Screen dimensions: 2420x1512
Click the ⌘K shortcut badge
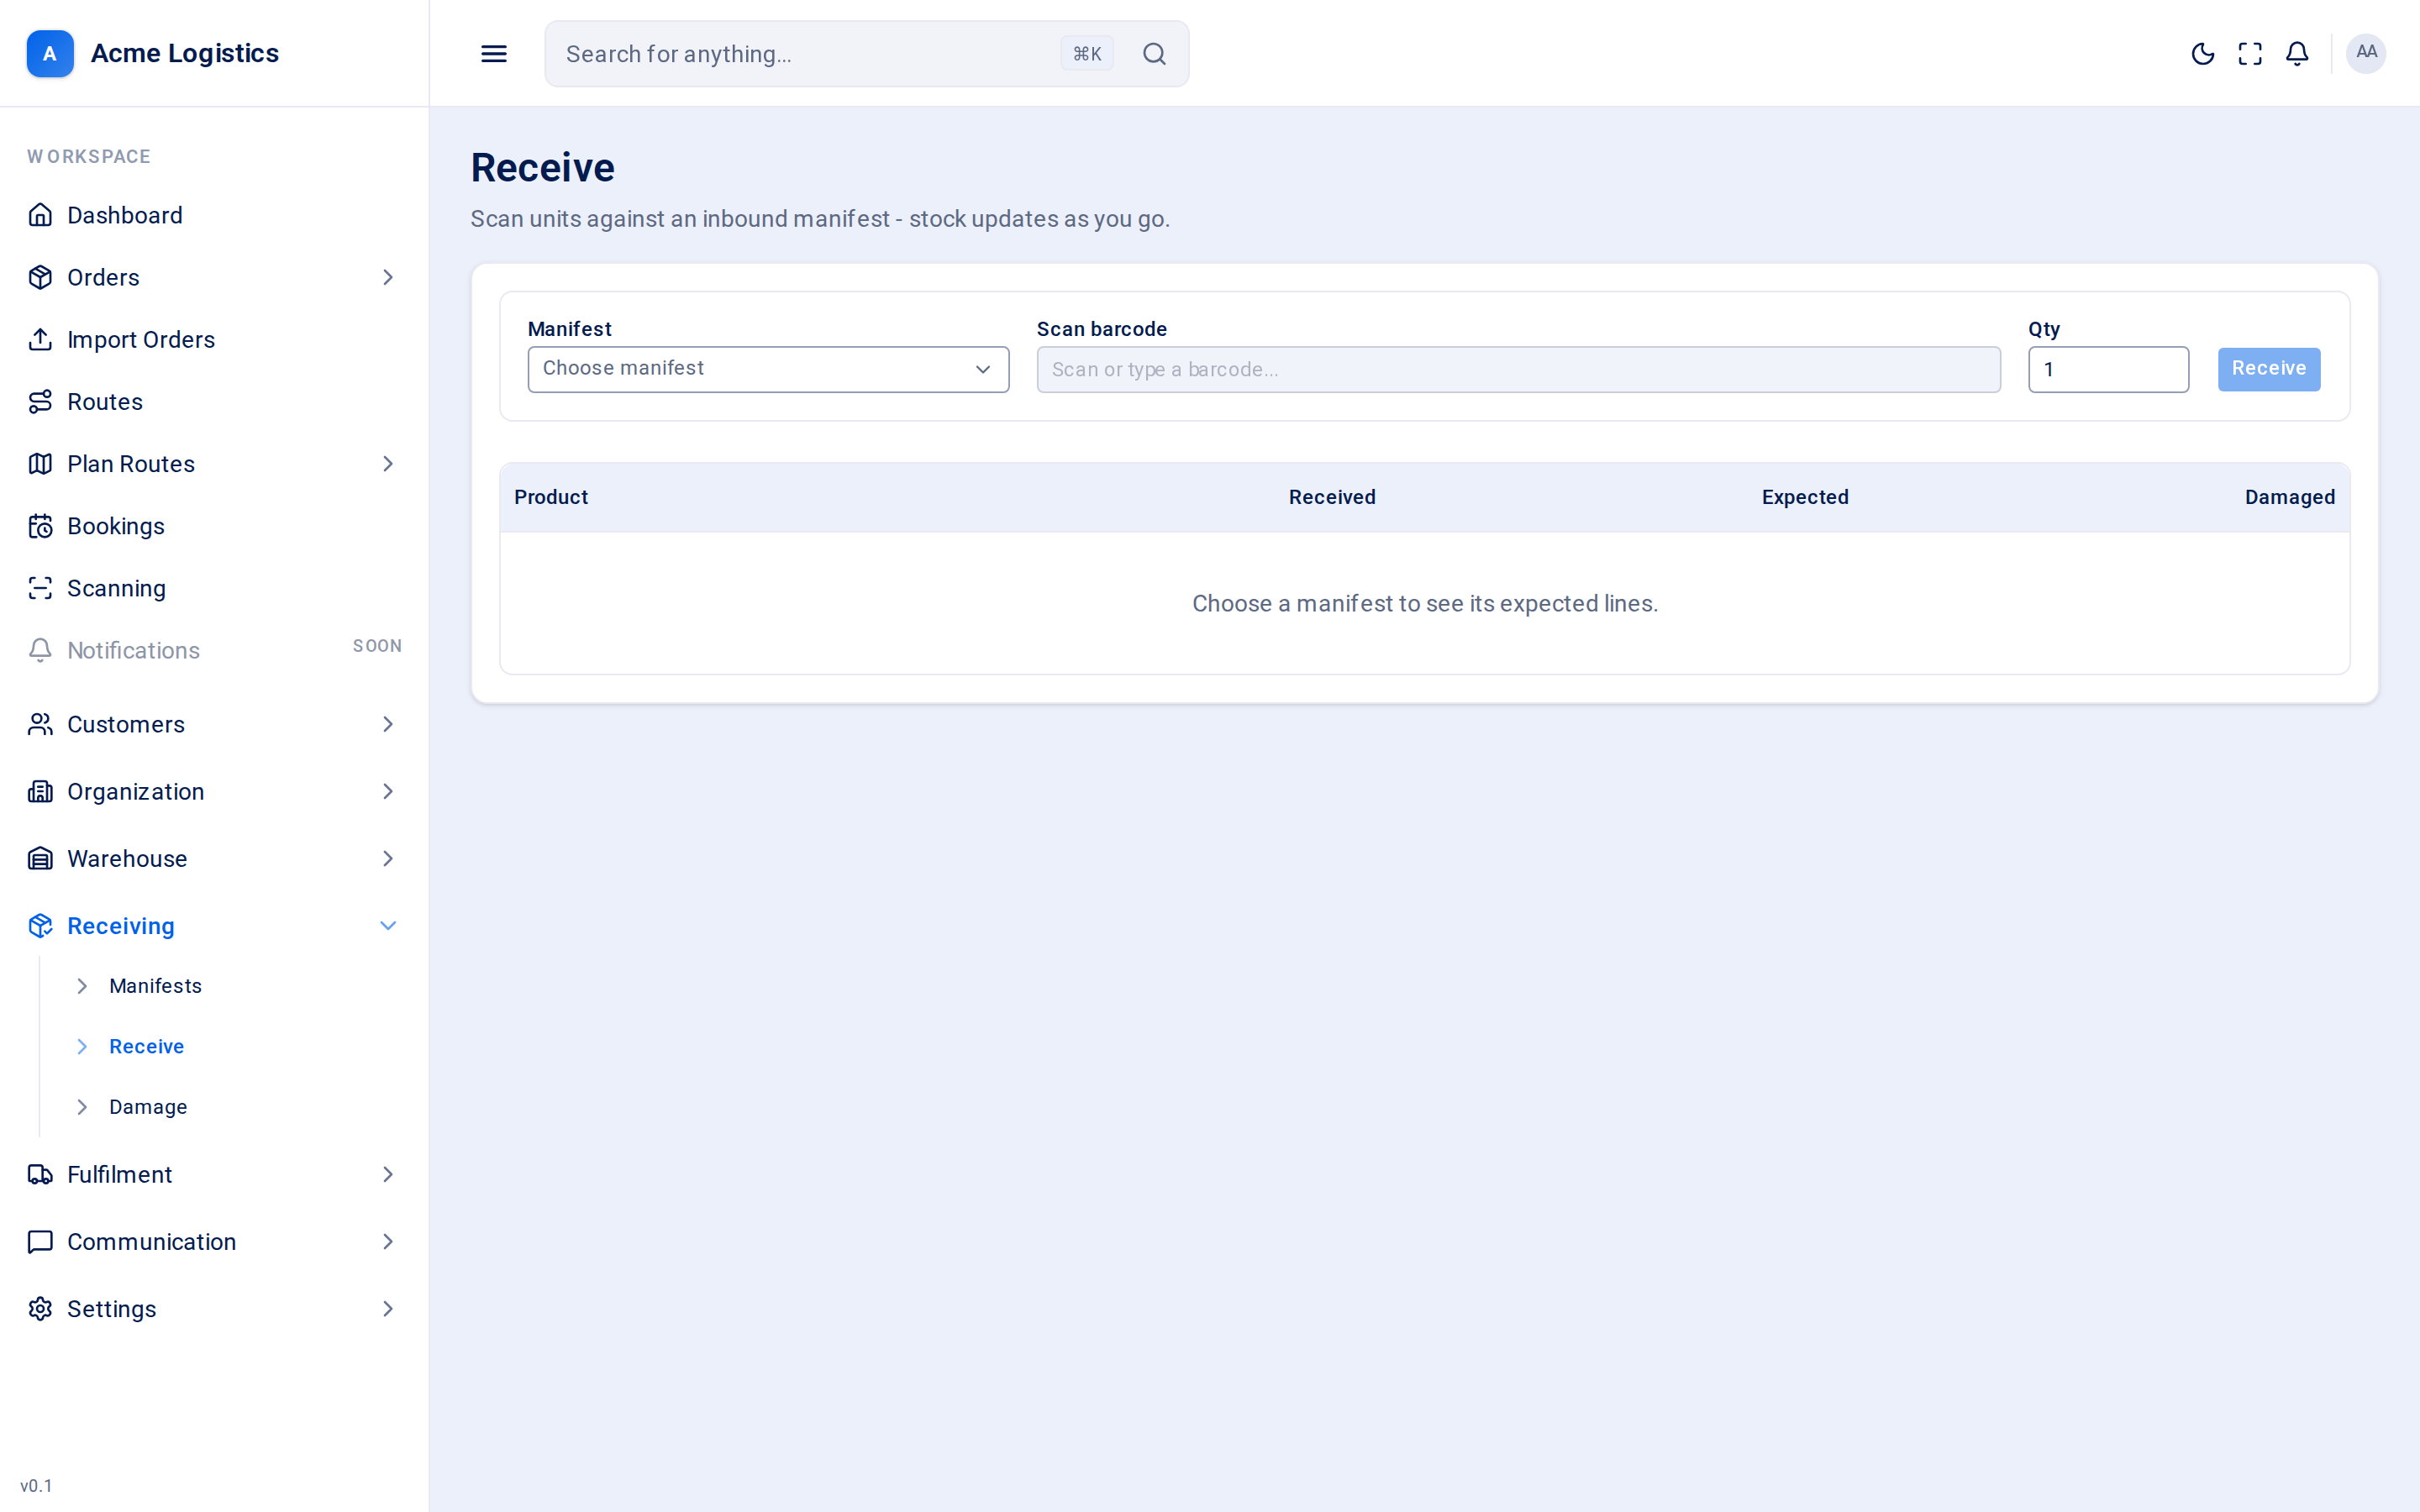(1087, 54)
